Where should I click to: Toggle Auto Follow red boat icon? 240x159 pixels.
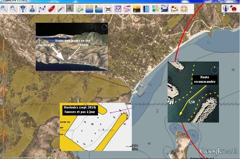click(x=51, y=9)
